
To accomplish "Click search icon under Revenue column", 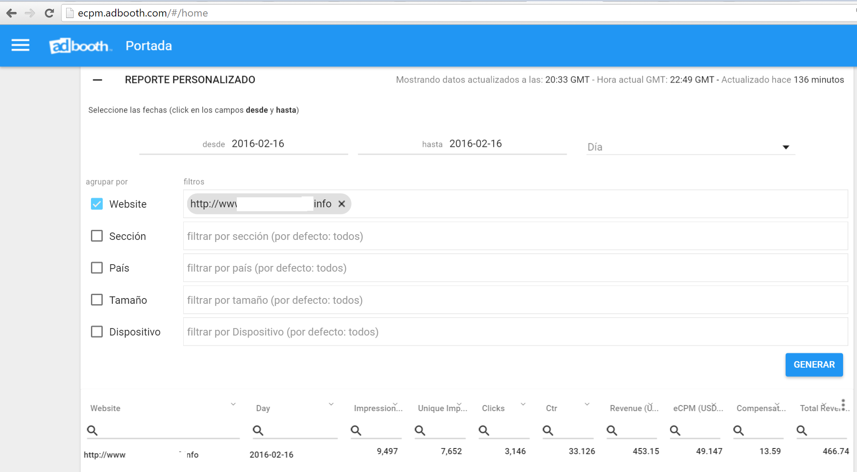I will coord(612,430).
